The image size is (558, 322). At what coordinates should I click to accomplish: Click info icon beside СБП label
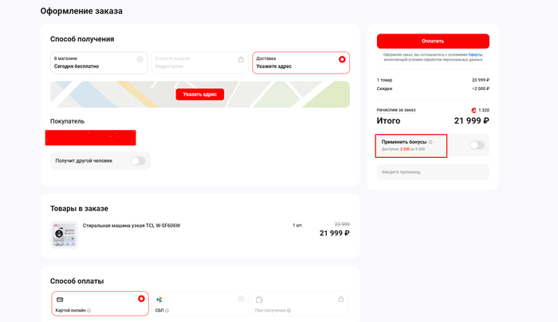coord(167,311)
